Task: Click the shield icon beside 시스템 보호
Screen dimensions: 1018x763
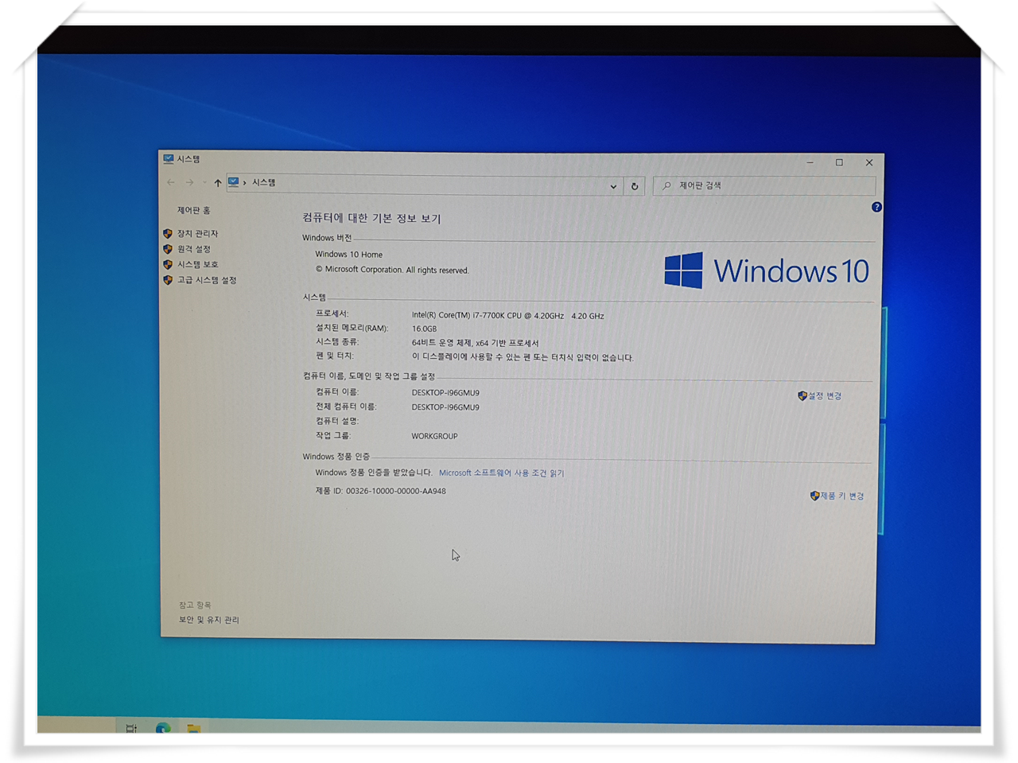Action: click(168, 264)
